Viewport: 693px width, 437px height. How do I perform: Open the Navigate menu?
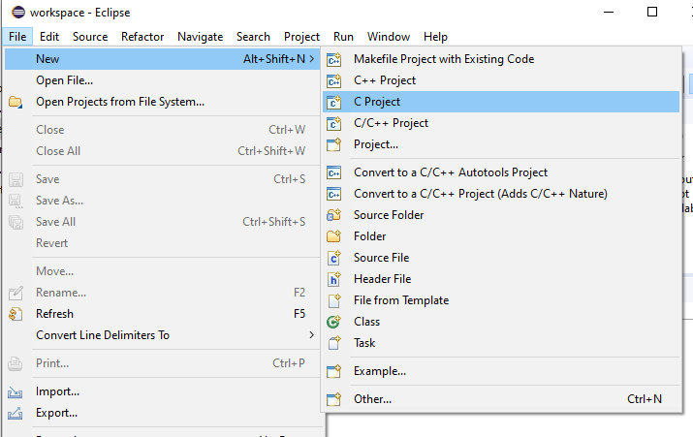coord(201,37)
